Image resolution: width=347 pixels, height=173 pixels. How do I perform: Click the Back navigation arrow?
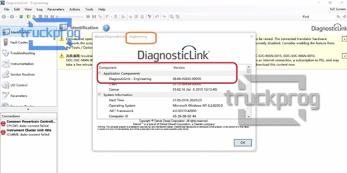point(4,16)
